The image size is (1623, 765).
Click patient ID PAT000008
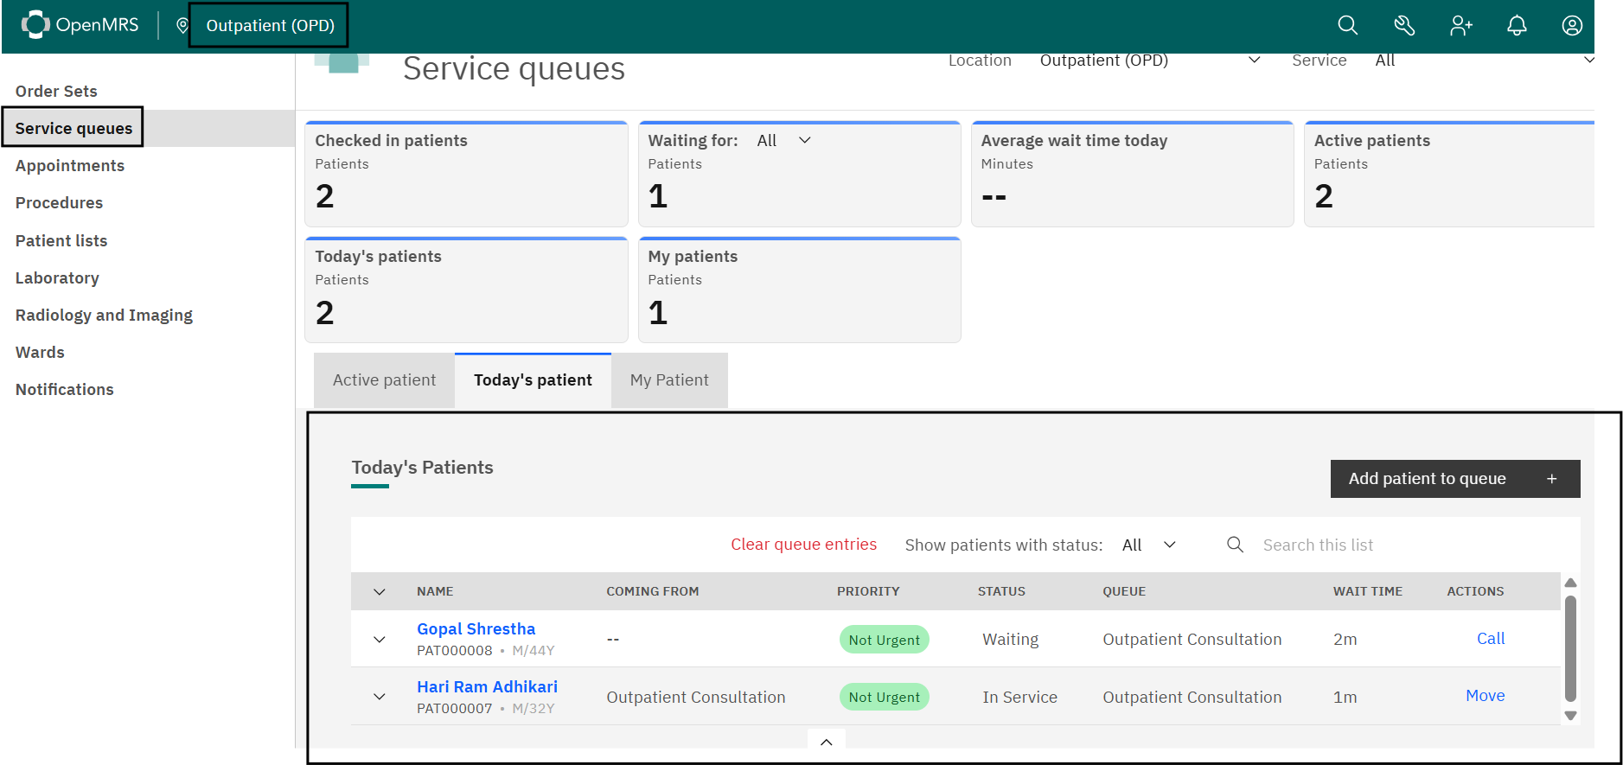point(454,650)
